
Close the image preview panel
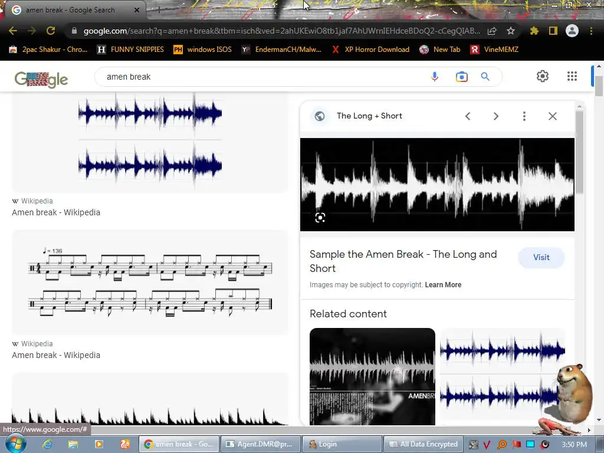coord(552,116)
